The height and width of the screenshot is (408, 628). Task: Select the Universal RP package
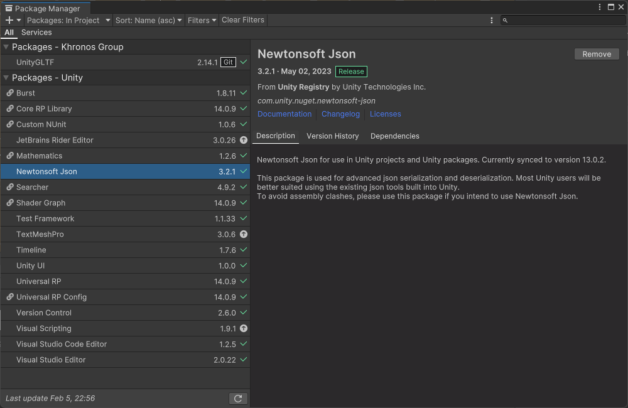(125, 281)
